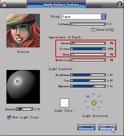
Task: Click left arrow of Display slider
Action: point(17,109)
